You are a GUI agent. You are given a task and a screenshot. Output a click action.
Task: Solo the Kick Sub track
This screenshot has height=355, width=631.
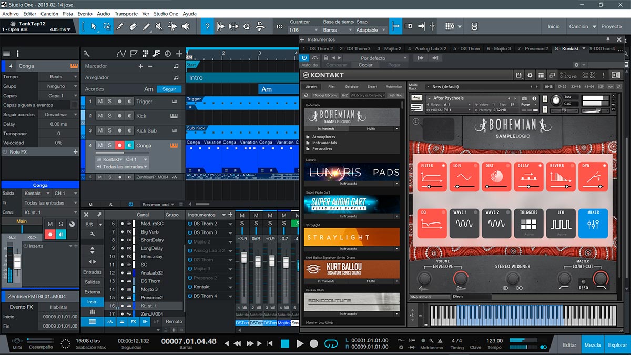click(110, 130)
